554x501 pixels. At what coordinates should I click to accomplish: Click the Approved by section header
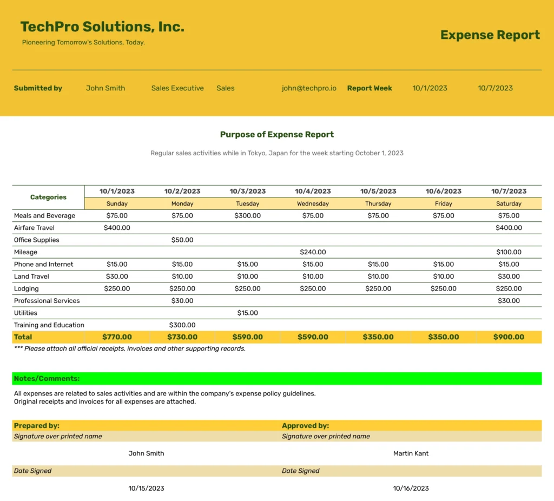click(x=305, y=426)
